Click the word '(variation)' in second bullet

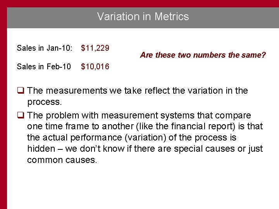click(146, 137)
